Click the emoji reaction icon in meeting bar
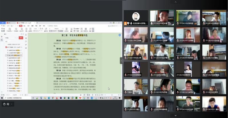This screenshot has width=228, height=118. [4, 104]
